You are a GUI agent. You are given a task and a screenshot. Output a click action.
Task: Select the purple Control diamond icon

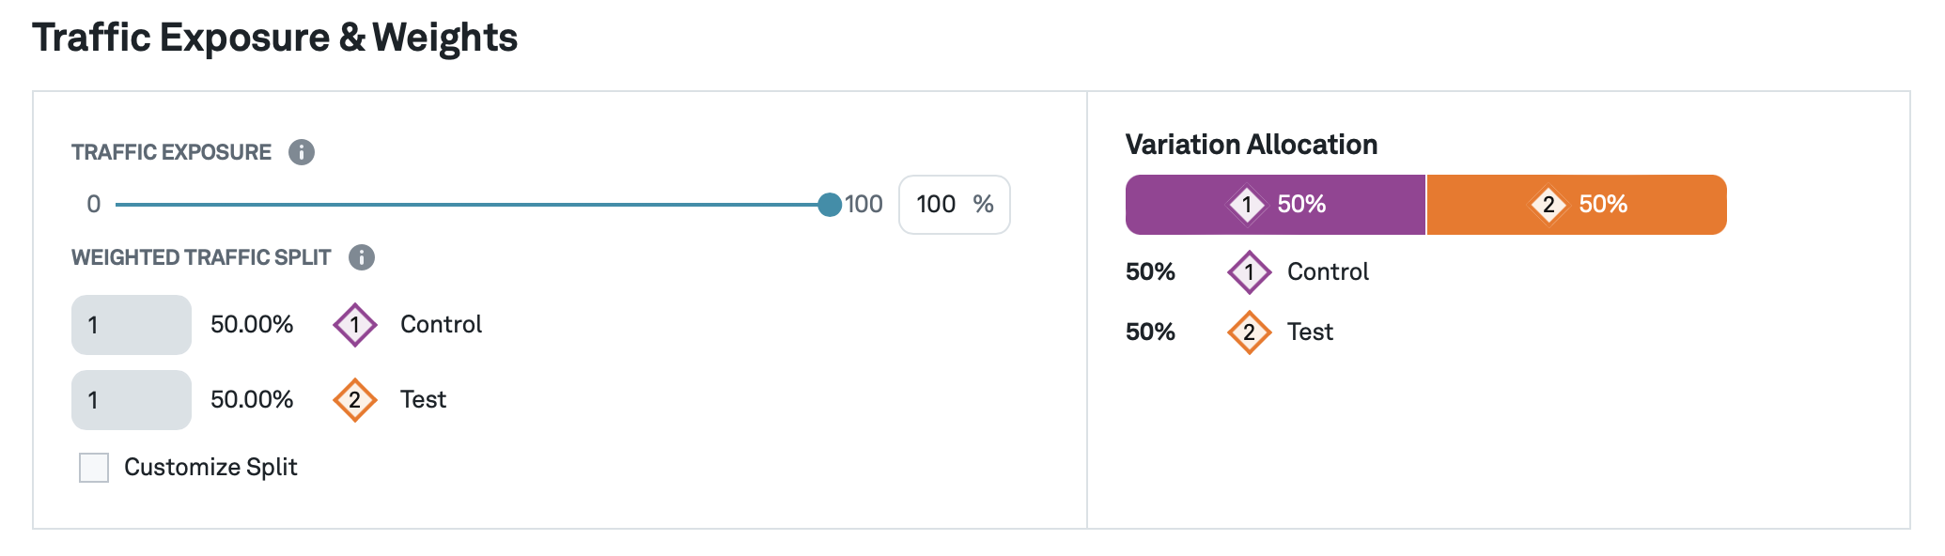click(354, 324)
